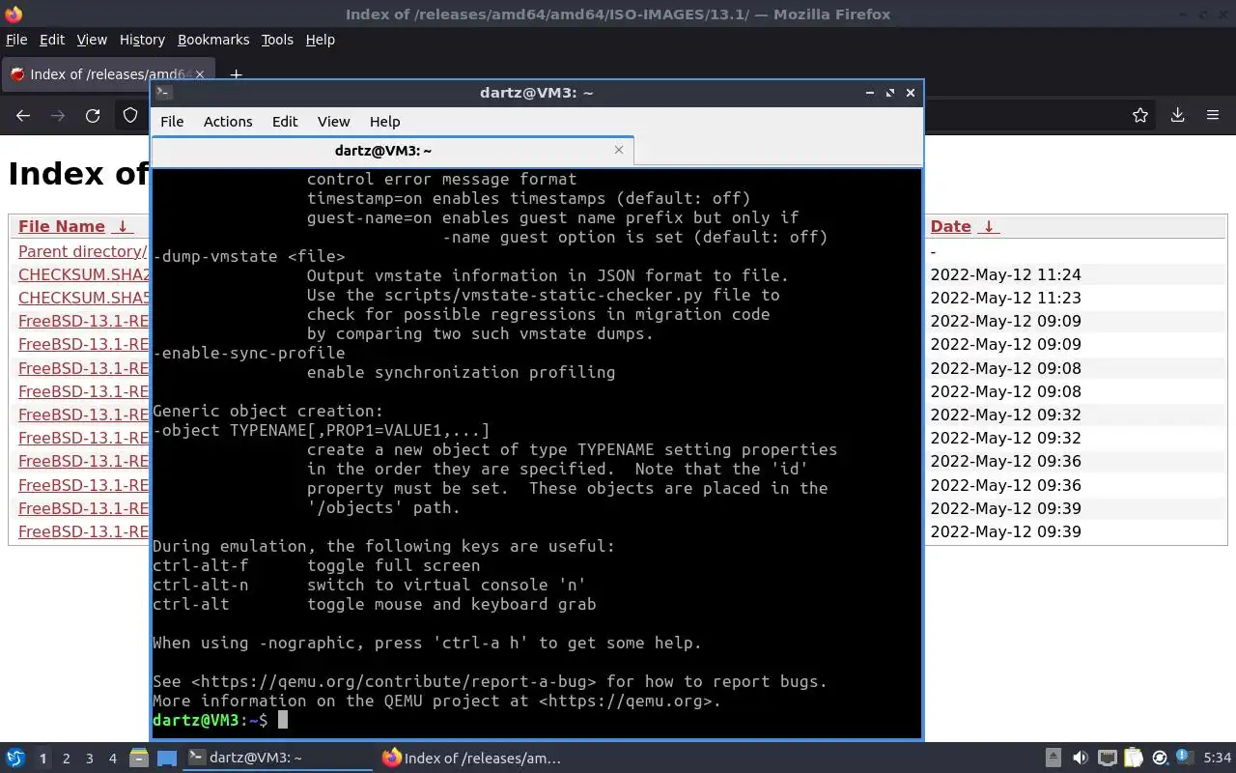Viewport: 1236px width, 773px height.
Task: Click the terminal line '-dump-vmstate <file>'
Action: pos(248,256)
